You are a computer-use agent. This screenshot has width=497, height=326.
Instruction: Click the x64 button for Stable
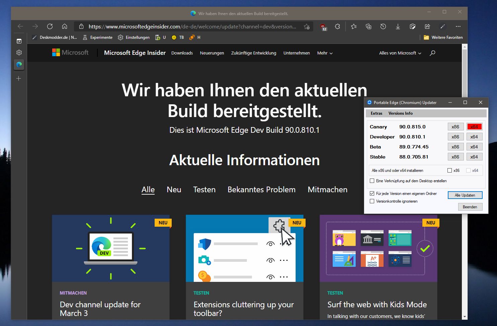[x=474, y=157]
